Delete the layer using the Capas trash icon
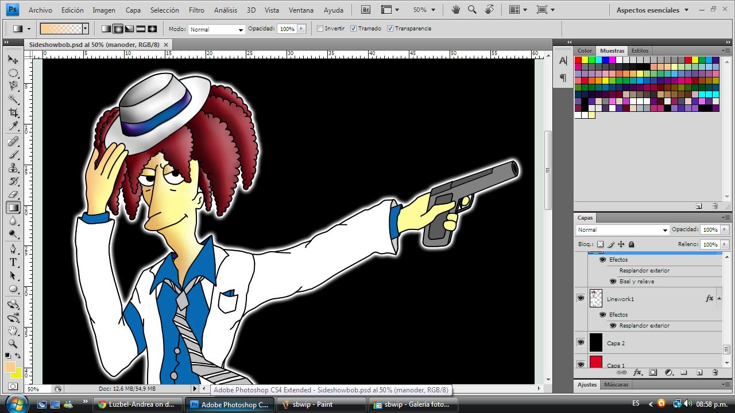 coord(715,372)
